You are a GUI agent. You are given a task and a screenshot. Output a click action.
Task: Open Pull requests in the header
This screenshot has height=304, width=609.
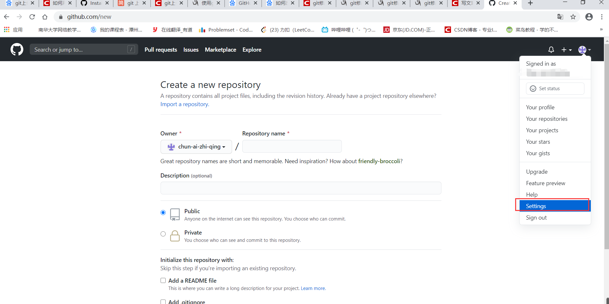click(x=161, y=50)
